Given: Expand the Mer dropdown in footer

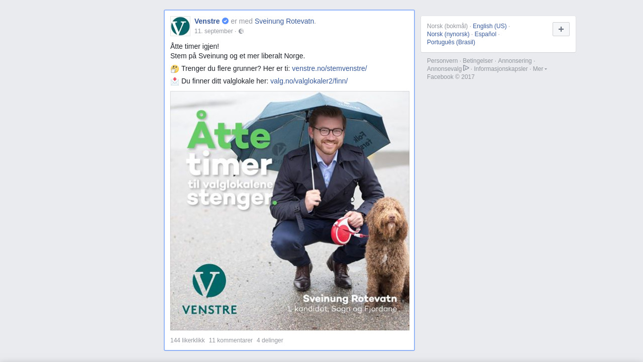Looking at the screenshot, I should click(540, 69).
